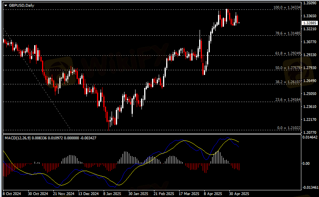Click the 21 Nov 2024 date label
The height and width of the screenshot is (197, 319).
[x=64, y=194]
